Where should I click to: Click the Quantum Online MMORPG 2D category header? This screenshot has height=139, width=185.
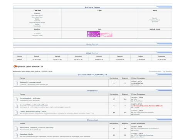tap(92, 75)
